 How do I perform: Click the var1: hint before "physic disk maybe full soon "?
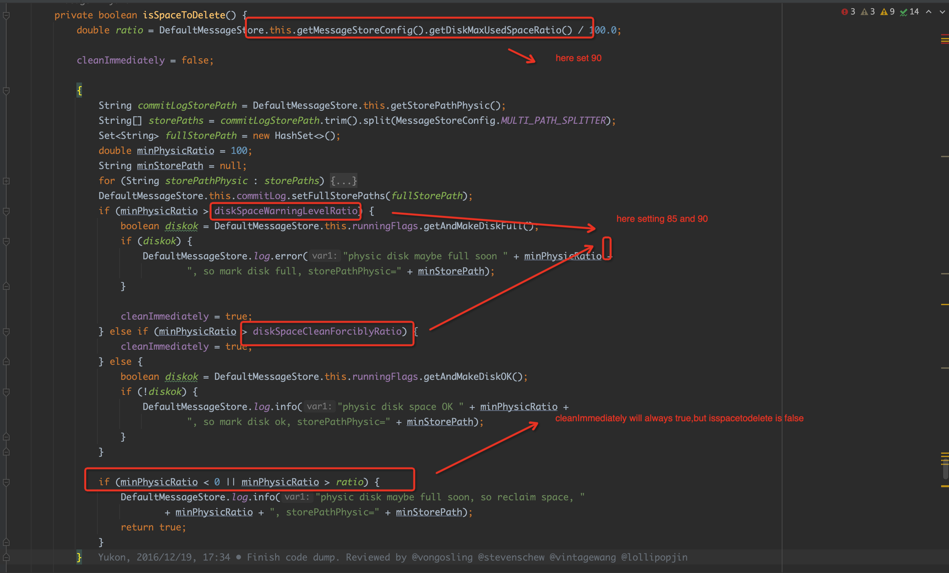point(324,256)
